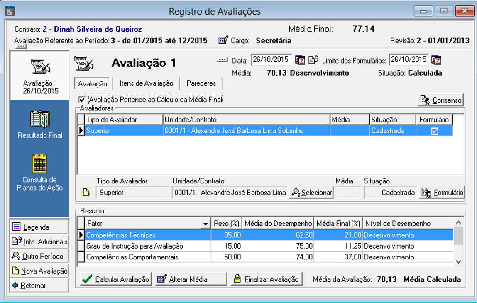Expand the Fator column dropdown
Image resolution: width=477 pixels, height=303 pixels.
click(x=205, y=224)
